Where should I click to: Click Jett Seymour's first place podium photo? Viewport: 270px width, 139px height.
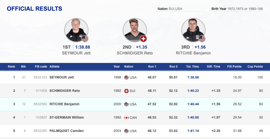(76, 30)
